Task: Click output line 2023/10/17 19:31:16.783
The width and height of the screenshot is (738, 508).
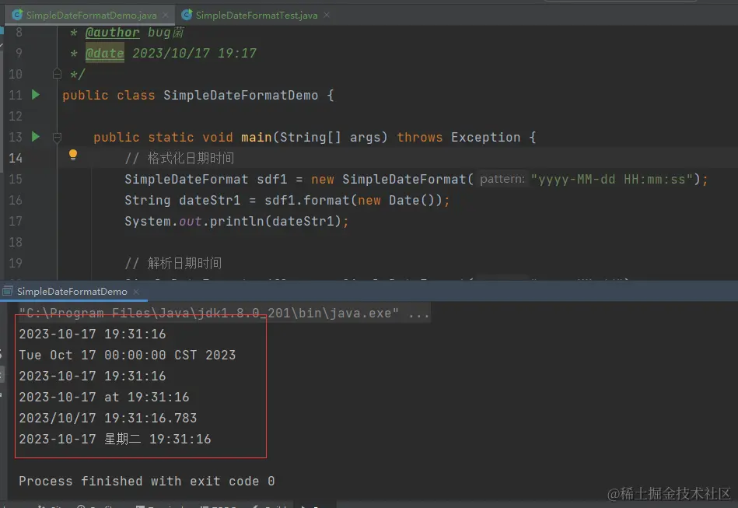Action: (108, 418)
